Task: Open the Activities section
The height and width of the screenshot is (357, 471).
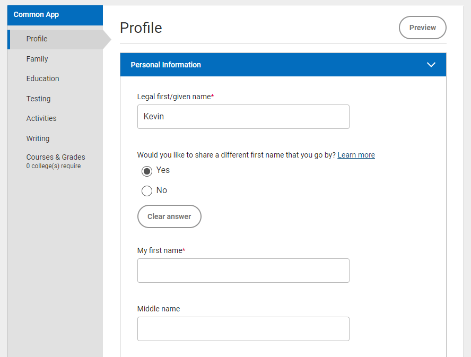Action: click(41, 118)
